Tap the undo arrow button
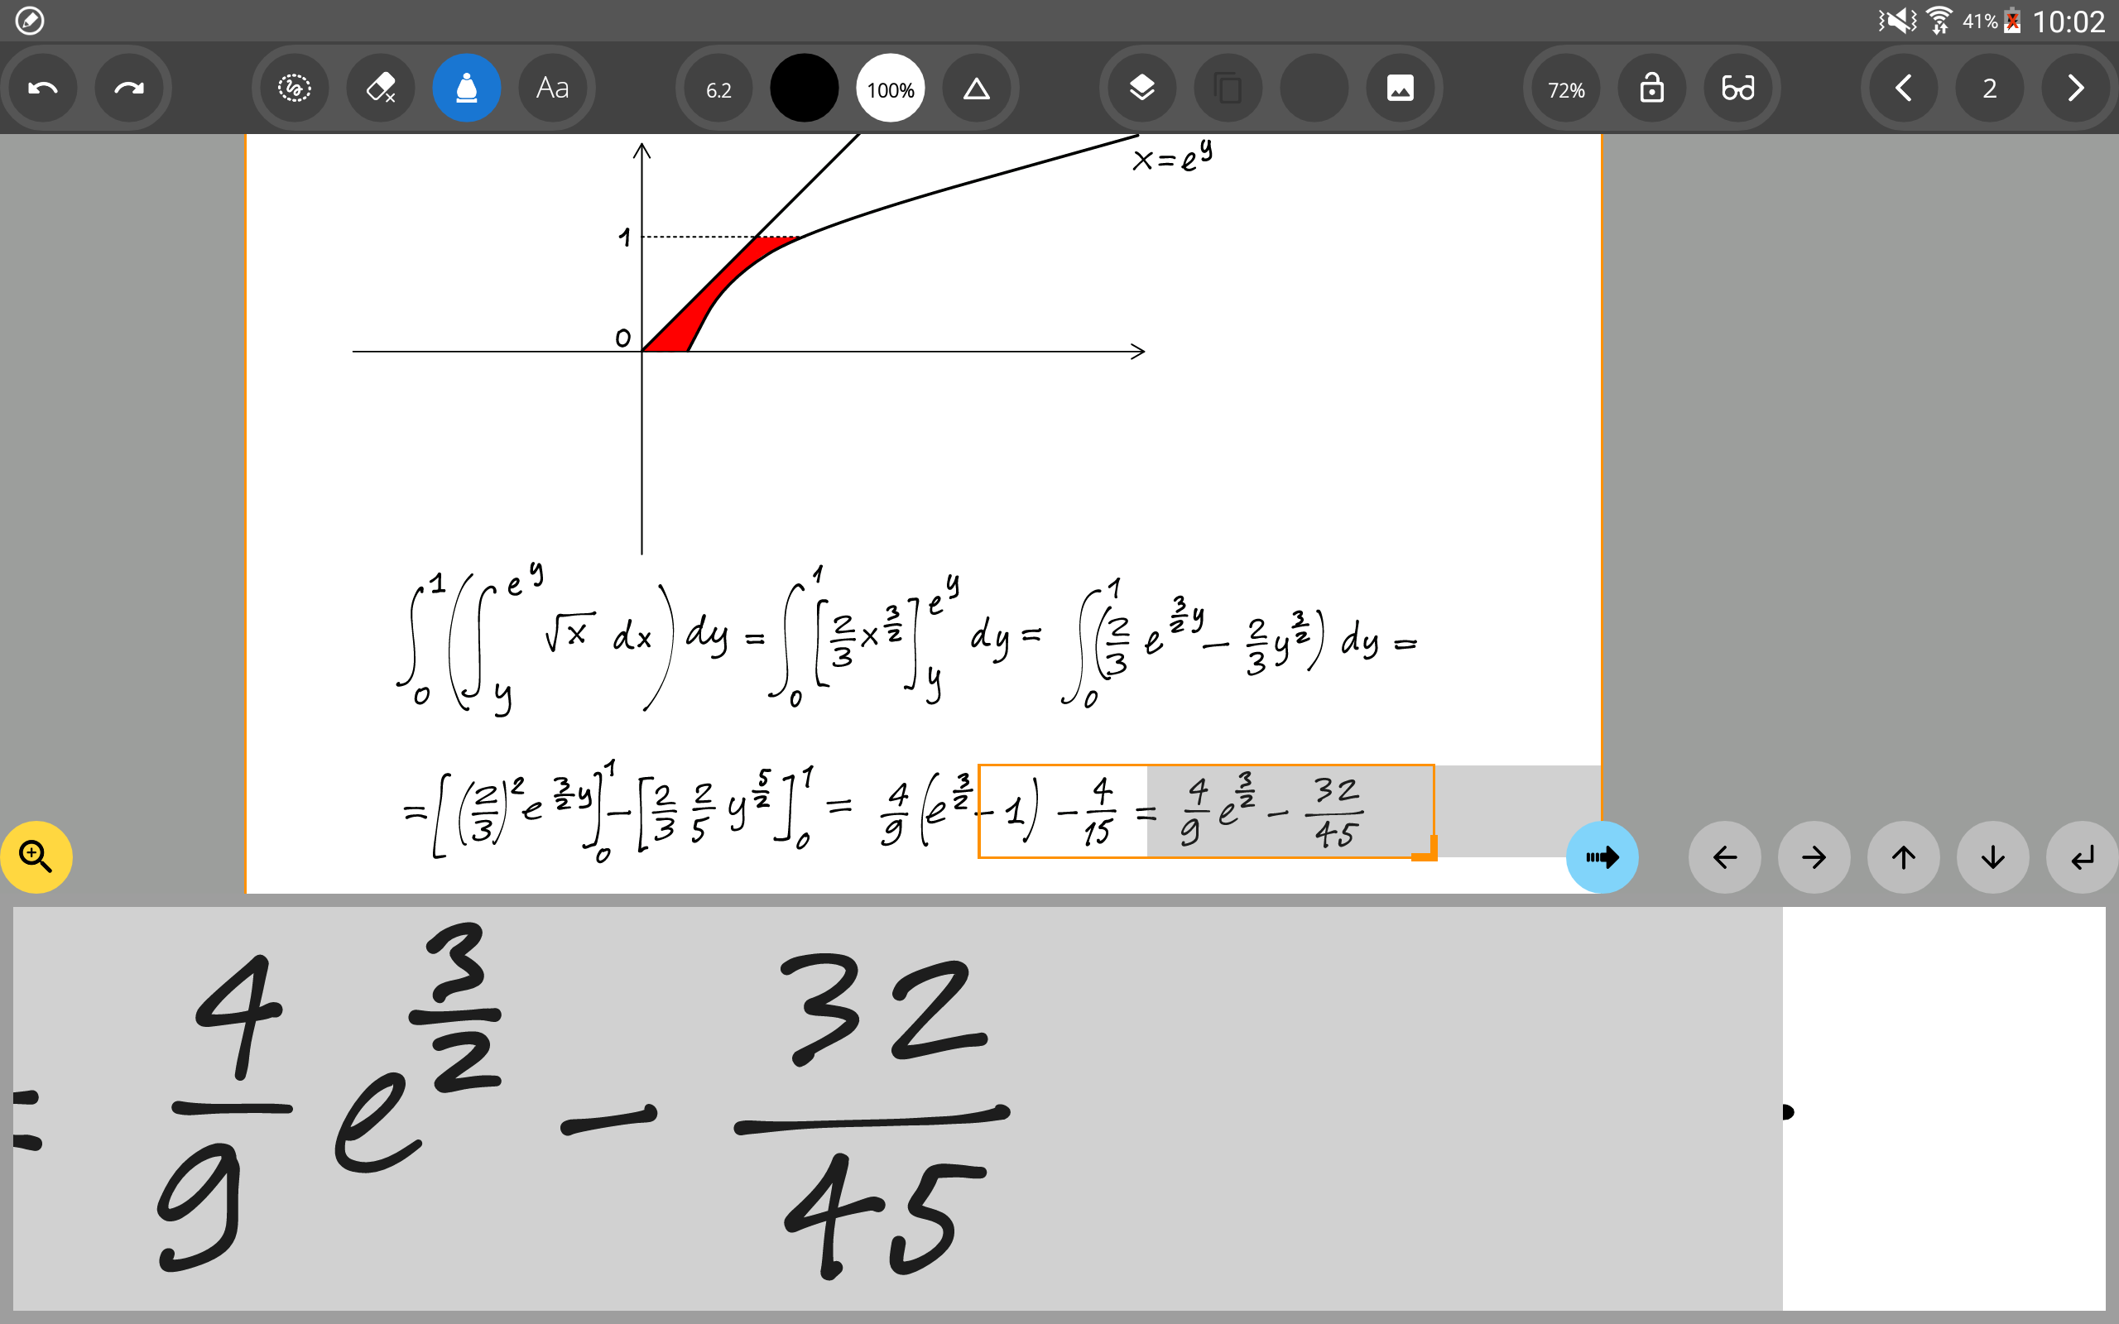 [43, 89]
